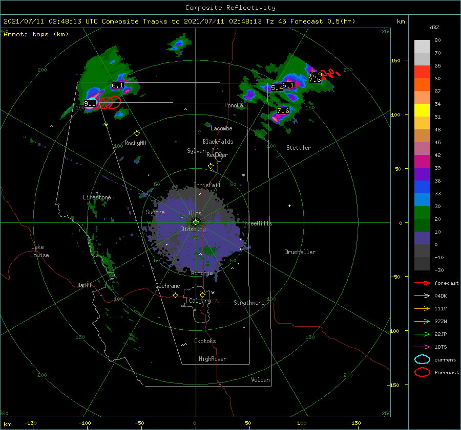Click the Vulcan town label
This screenshot has height=430, width=461.
point(260,380)
